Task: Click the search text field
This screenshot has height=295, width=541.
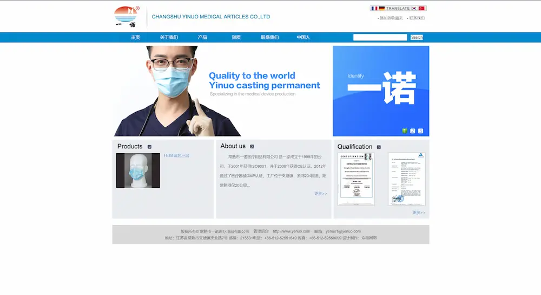Action: pos(380,37)
